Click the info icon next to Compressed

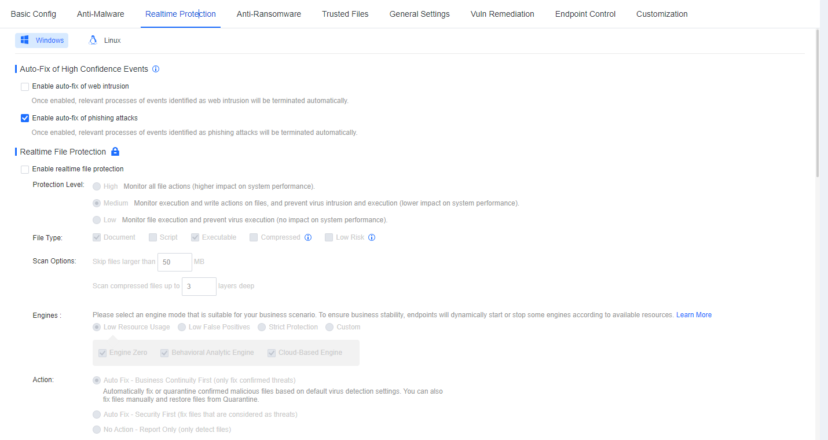pyautogui.click(x=308, y=237)
